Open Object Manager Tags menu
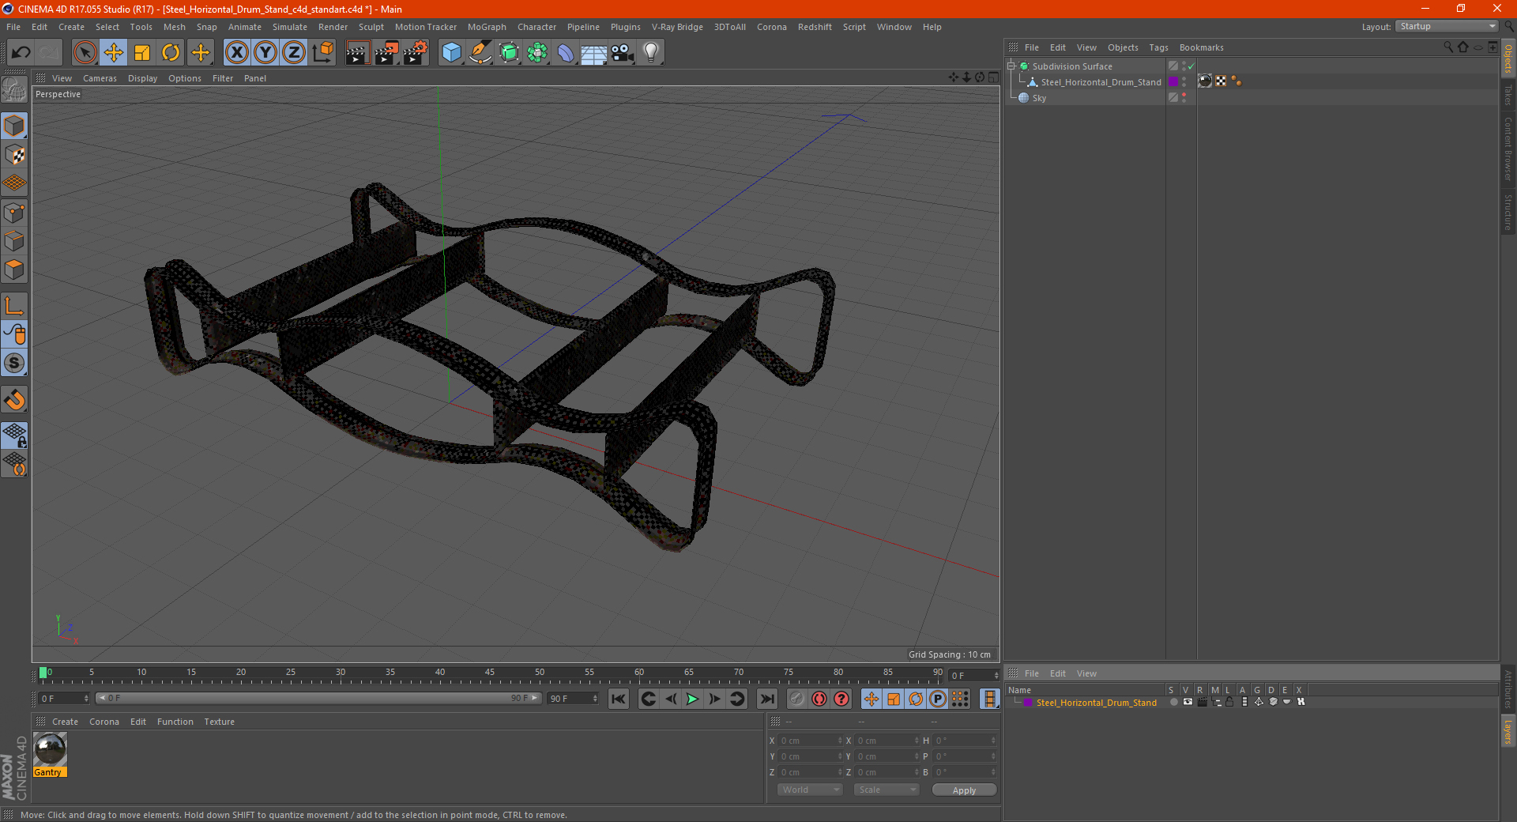The image size is (1517, 822). tap(1158, 47)
